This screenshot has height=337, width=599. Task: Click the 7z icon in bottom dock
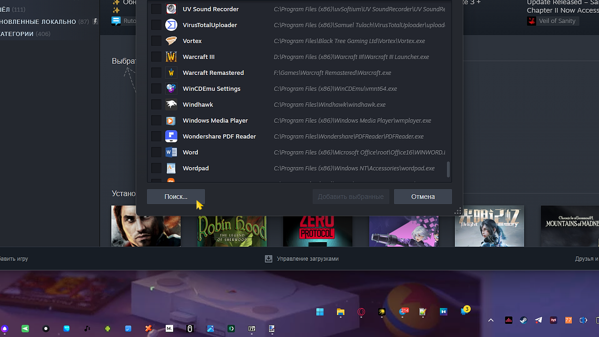pos(252,329)
